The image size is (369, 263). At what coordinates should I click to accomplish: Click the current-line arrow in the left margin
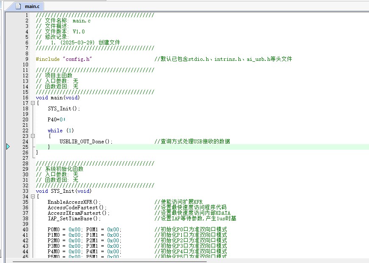[x=8, y=147]
